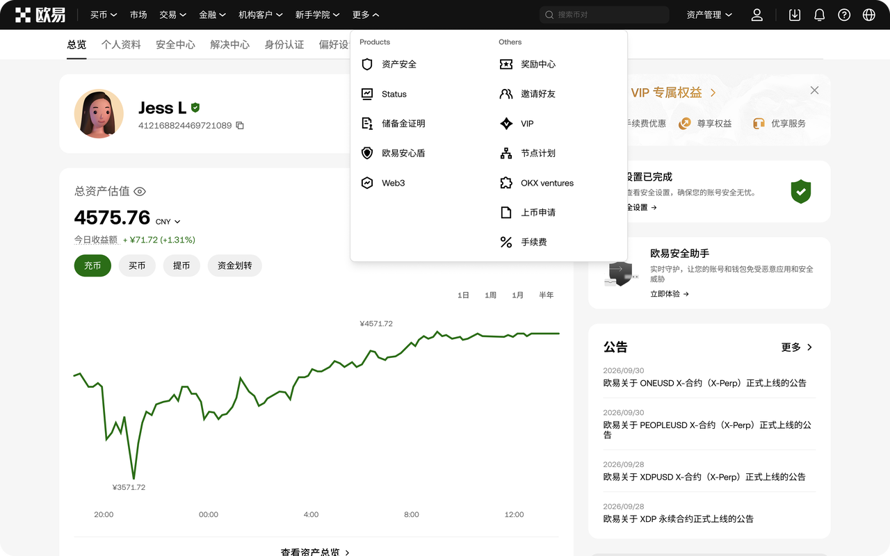The height and width of the screenshot is (556, 890).
Task: Click the 提币 button
Action: tap(181, 265)
